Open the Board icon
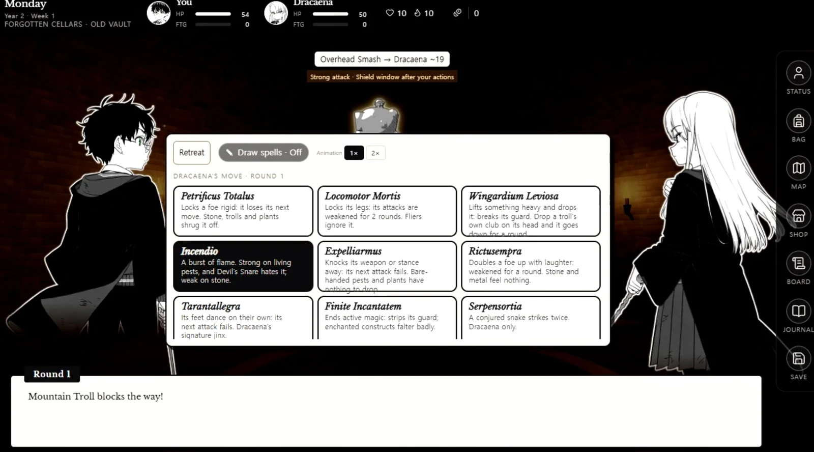The height and width of the screenshot is (452, 814). click(x=798, y=264)
